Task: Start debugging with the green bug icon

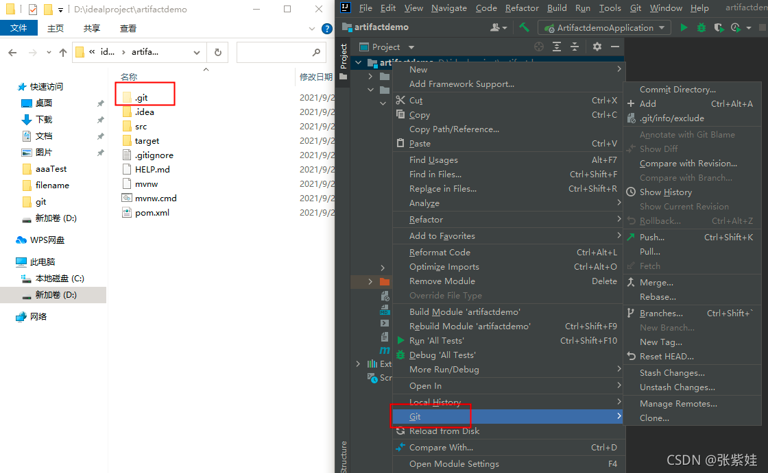Action: [701, 27]
